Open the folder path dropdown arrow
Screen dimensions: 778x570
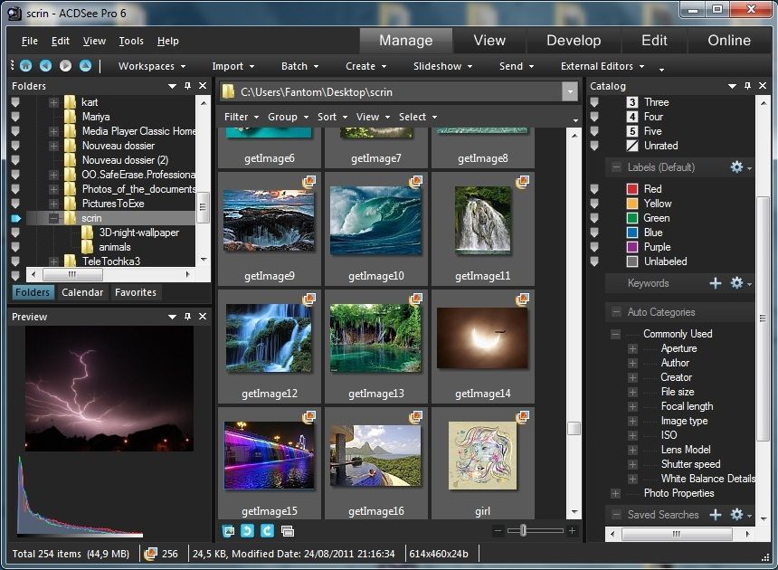point(569,91)
